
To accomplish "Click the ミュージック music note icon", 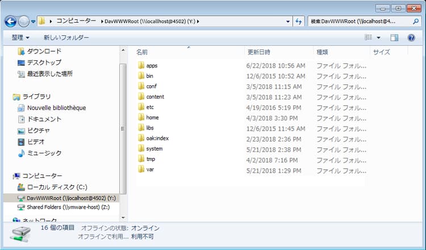I will tap(21, 153).
